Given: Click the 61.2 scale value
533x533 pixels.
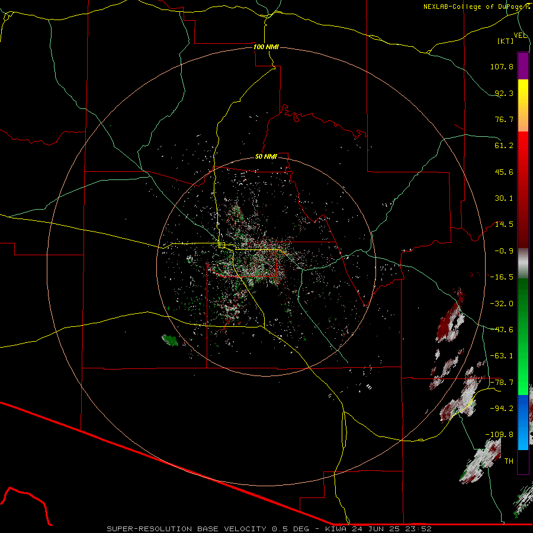Looking at the screenshot, I should pyautogui.click(x=504, y=146).
